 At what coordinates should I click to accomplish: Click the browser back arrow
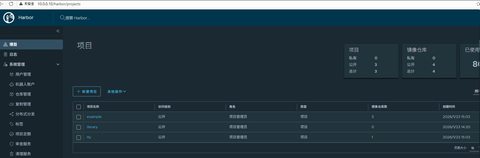click(x=1, y=4)
